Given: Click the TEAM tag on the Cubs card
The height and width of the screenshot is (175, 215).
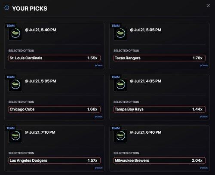Looking at the screenshot, I should [x=10, y=77].
